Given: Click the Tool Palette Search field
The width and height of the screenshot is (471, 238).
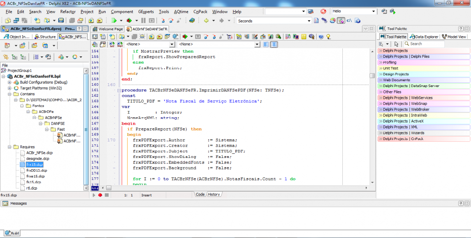Looking at the screenshot, I should click(x=424, y=44).
